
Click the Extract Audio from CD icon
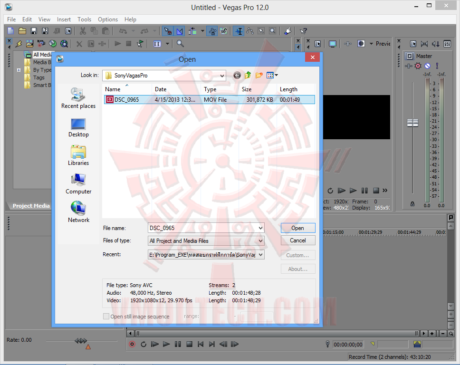pyautogui.click(x=53, y=44)
